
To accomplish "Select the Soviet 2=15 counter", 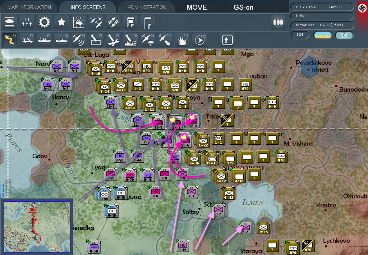I will coord(165,103).
